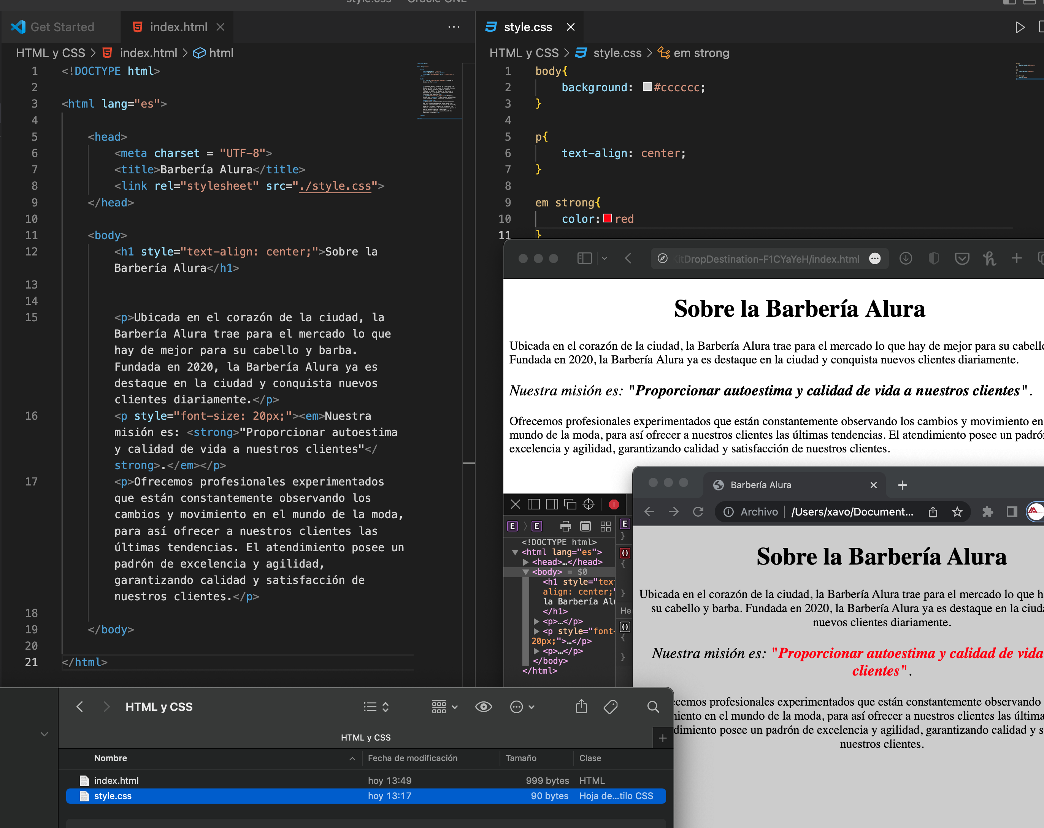The width and height of the screenshot is (1044, 828).
Task: Open the Finder list view switcher
Action: coord(376,706)
